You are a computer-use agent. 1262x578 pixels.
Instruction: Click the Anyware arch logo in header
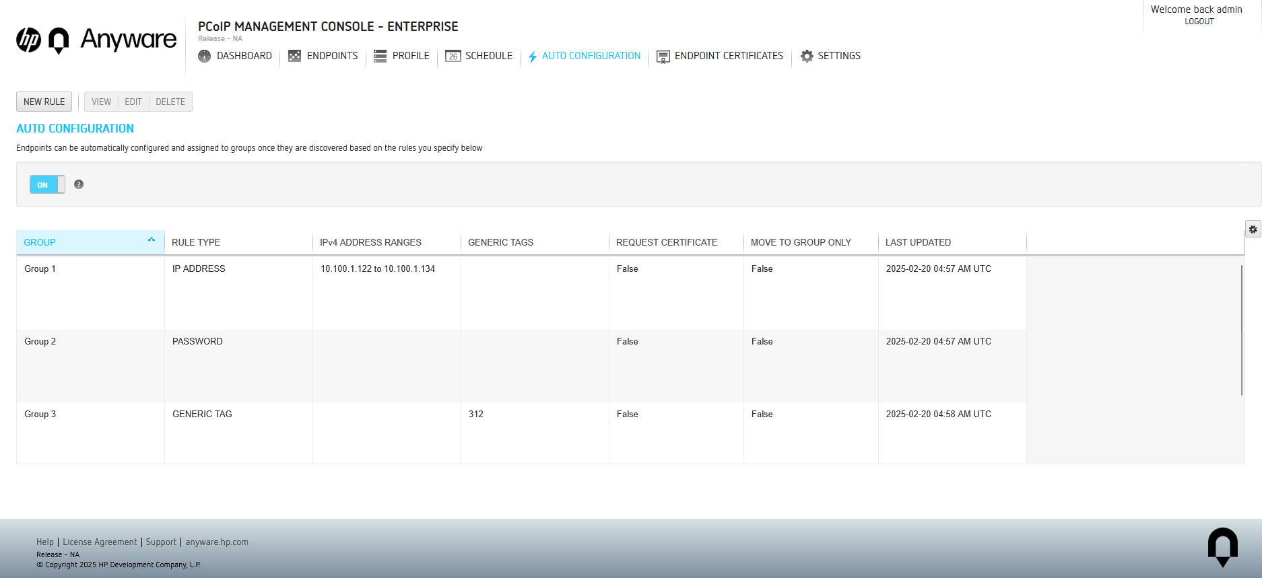click(59, 40)
